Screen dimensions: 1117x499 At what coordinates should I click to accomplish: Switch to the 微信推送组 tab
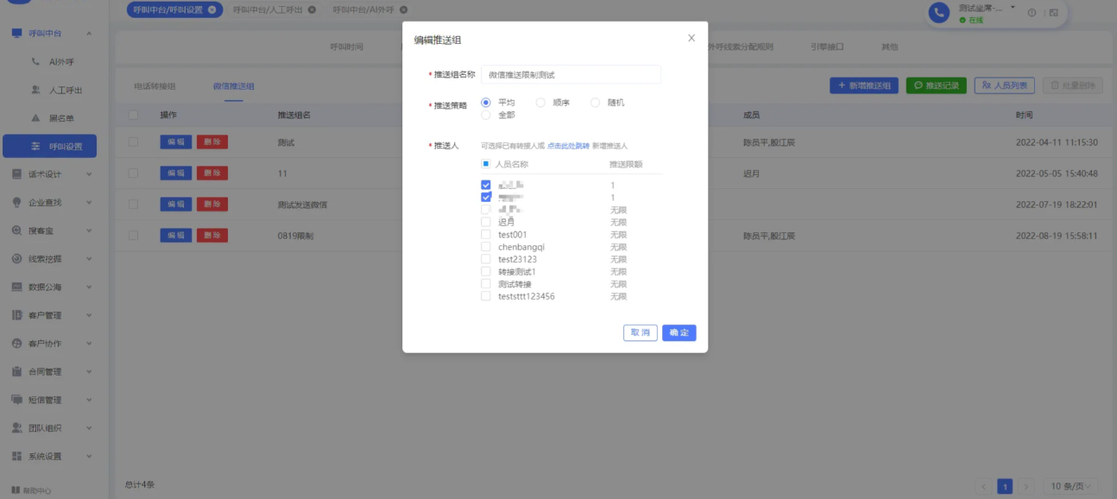pyautogui.click(x=234, y=86)
